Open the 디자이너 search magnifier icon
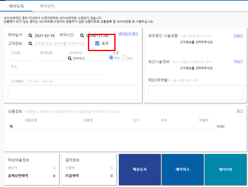The image size is (248, 187). point(70,58)
